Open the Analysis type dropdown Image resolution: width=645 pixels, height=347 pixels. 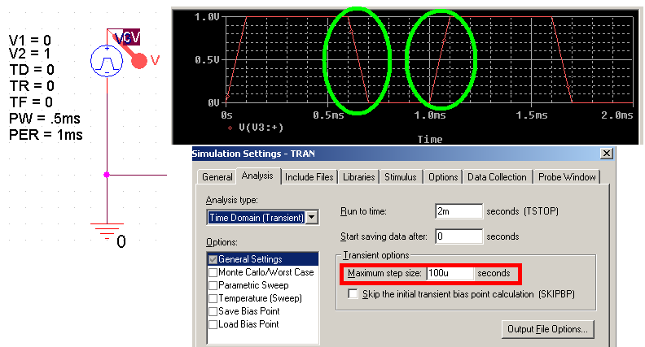point(311,217)
